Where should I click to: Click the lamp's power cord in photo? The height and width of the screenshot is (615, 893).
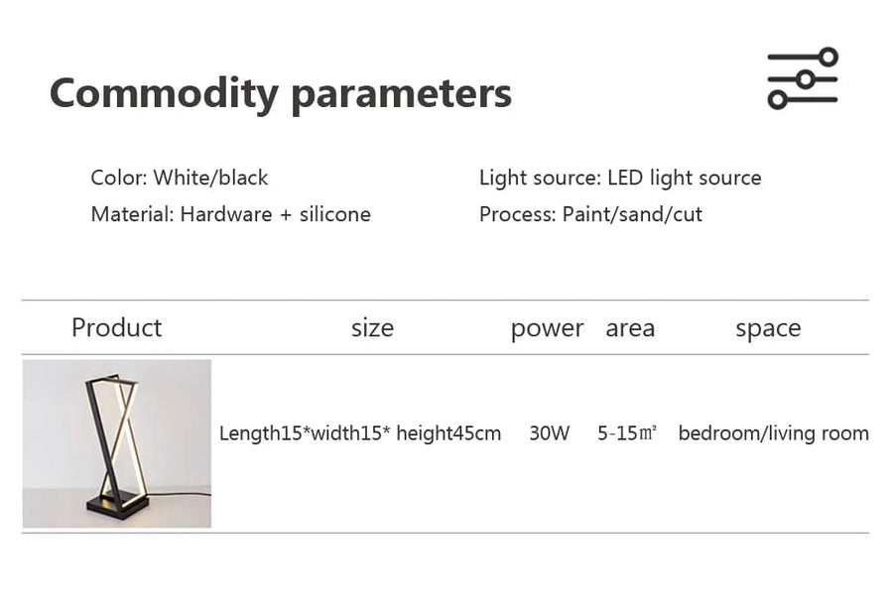coord(179,493)
